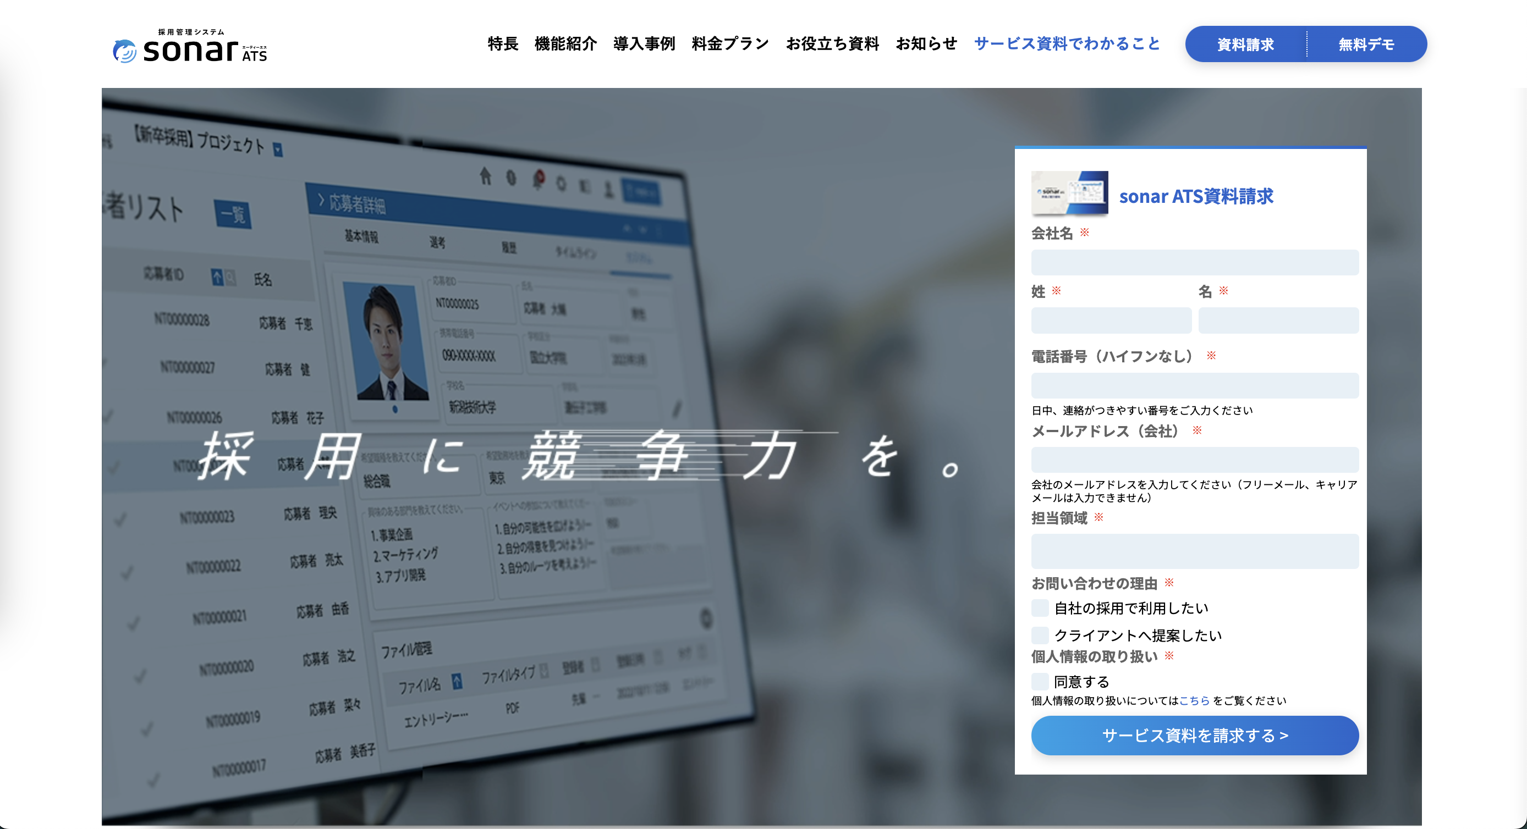Viewport: 1527px width, 829px height.
Task: Focus the 会社名 input field
Action: coord(1195,263)
